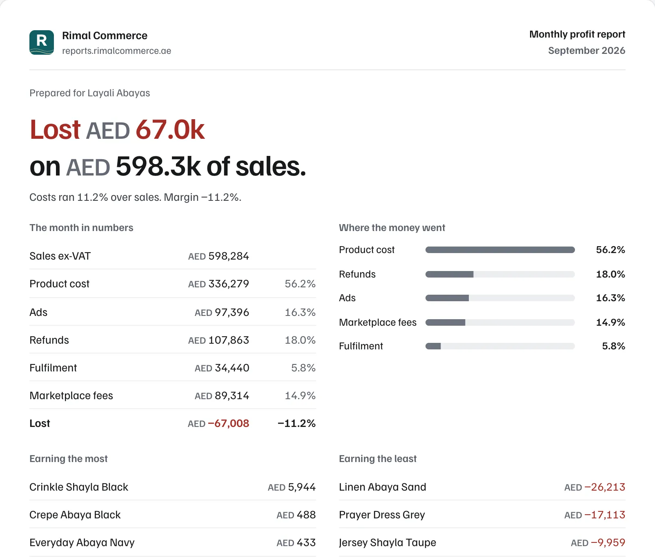Click the −11.2% margin in Lost row
The width and height of the screenshot is (655, 560).
tap(296, 424)
